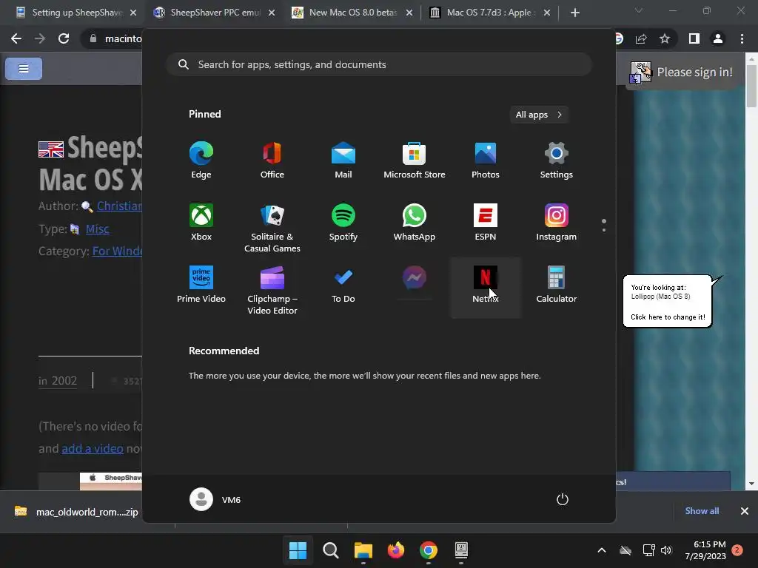Open Chrome profile menu
Image resolution: width=758 pixels, height=568 pixels.
[x=718, y=38]
